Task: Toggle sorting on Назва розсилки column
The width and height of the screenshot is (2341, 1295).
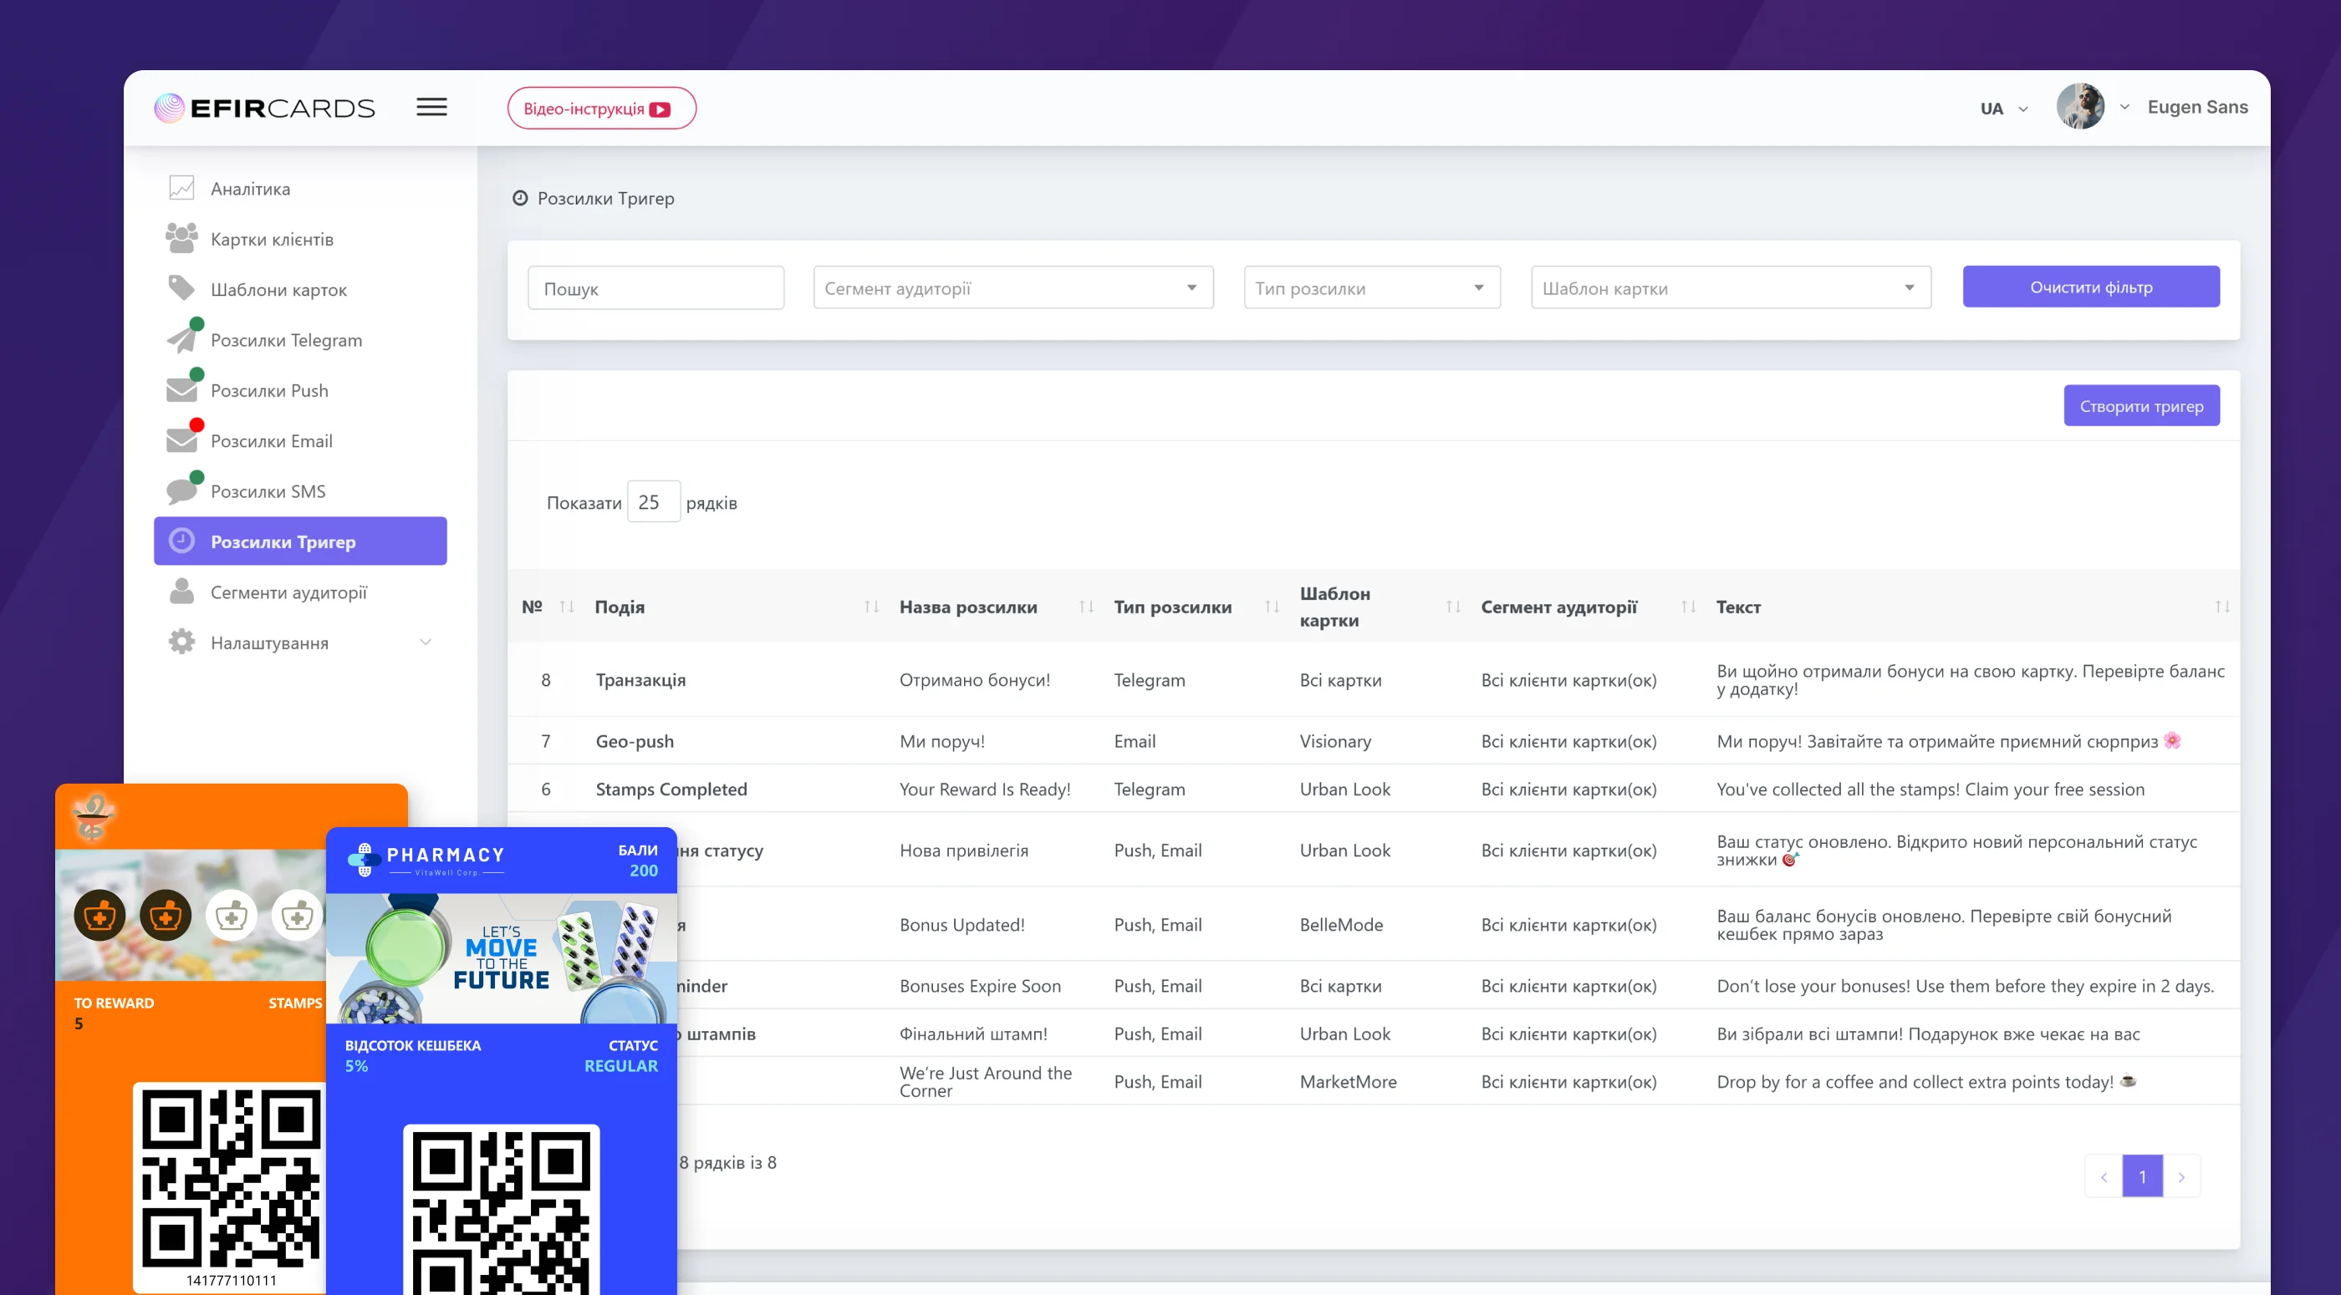Action: coord(1086,607)
